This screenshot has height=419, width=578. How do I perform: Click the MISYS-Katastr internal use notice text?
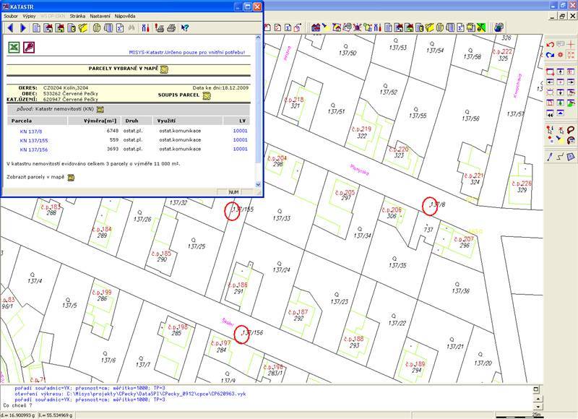tap(187, 53)
